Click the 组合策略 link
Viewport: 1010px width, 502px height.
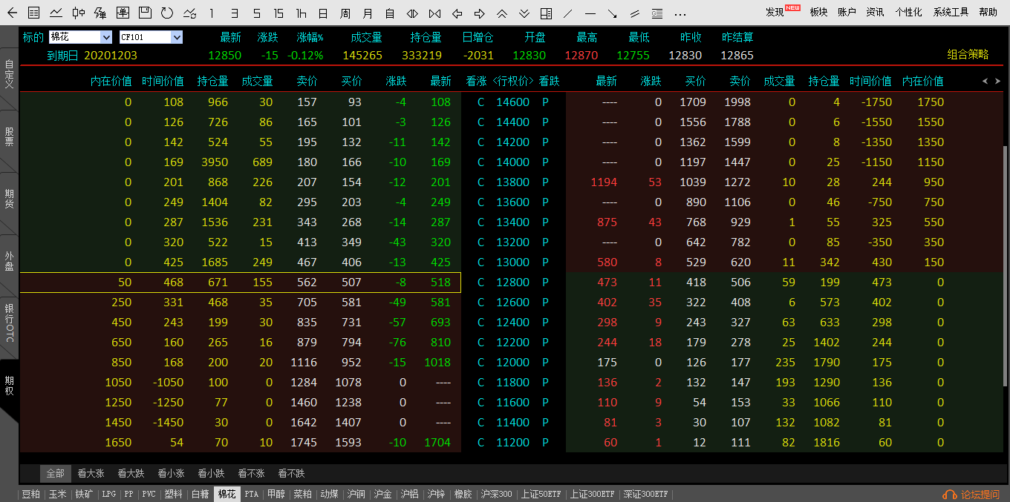968,54
